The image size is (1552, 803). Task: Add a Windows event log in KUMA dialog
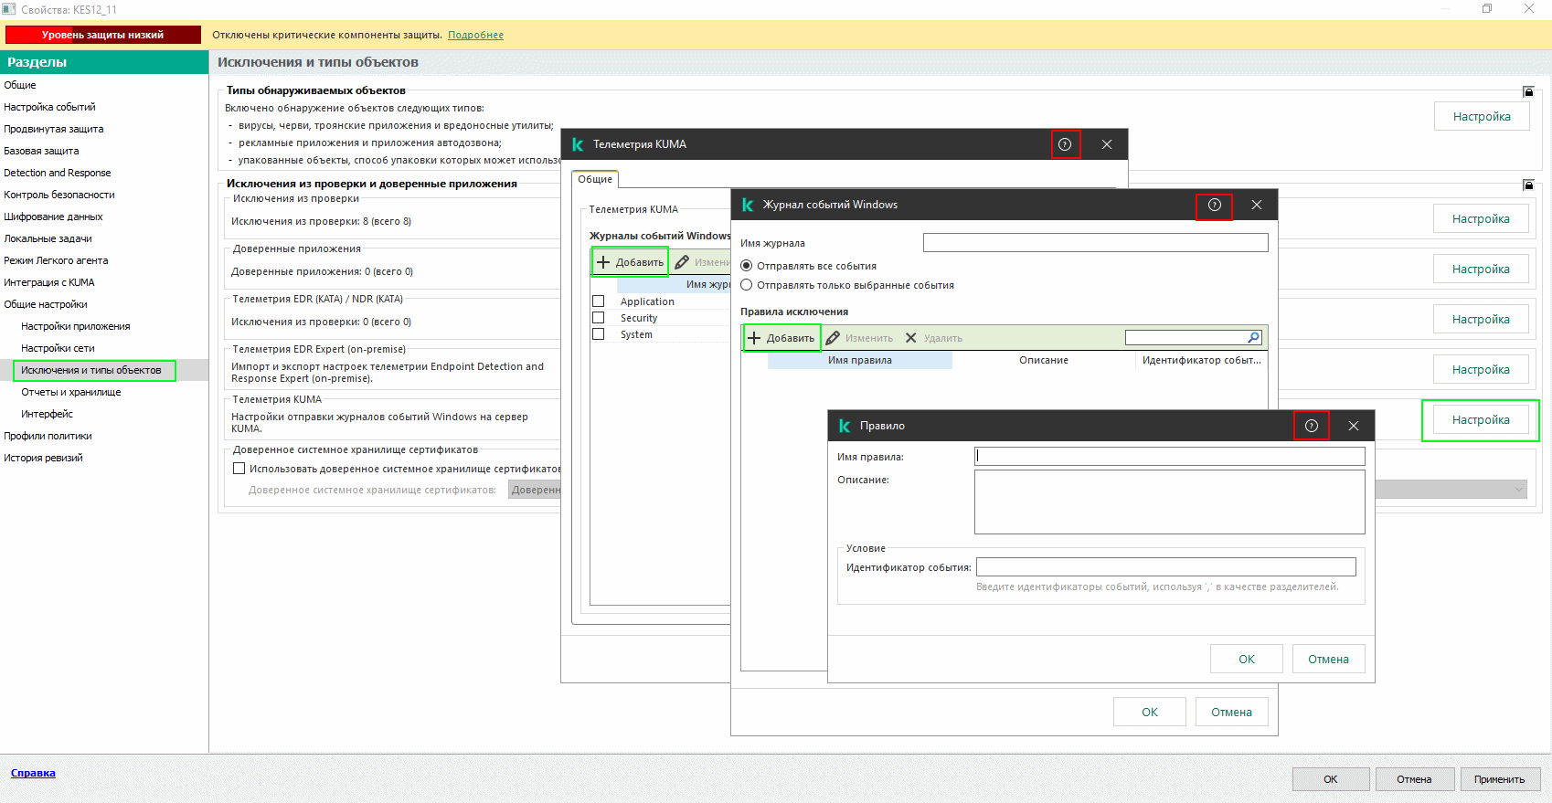pos(630,262)
